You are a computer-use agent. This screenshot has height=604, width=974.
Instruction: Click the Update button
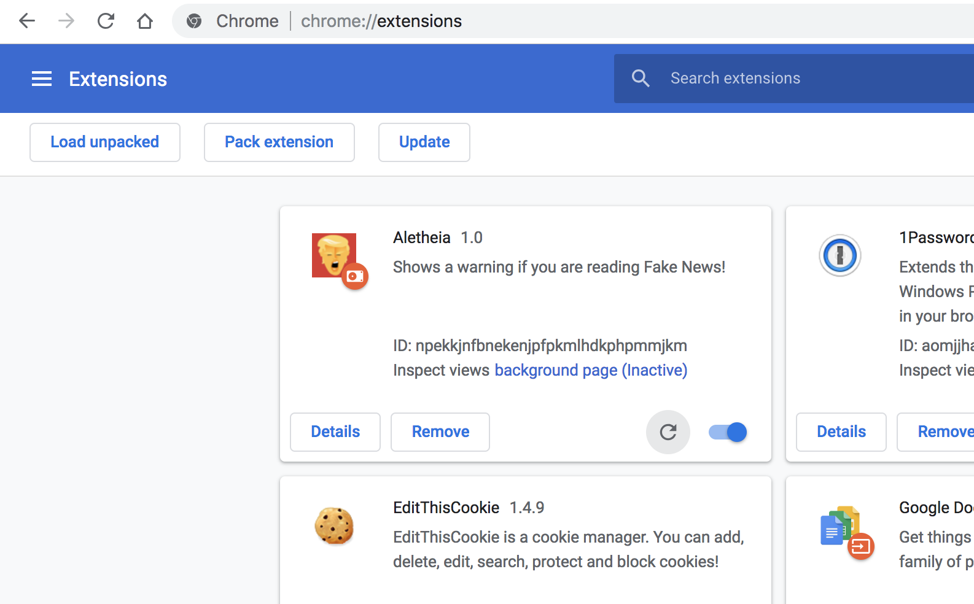pyautogui.click(x=424, y=142)
